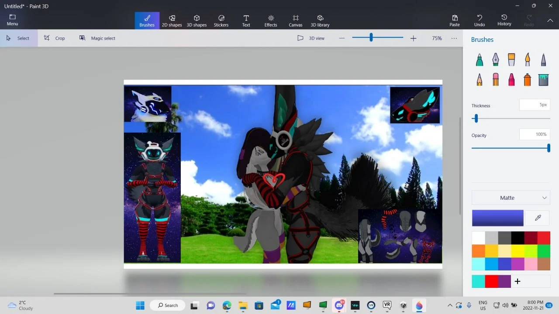This screenshot has width=559, height=314.
Task: Open the Effects tab
Action: point(271,20)
